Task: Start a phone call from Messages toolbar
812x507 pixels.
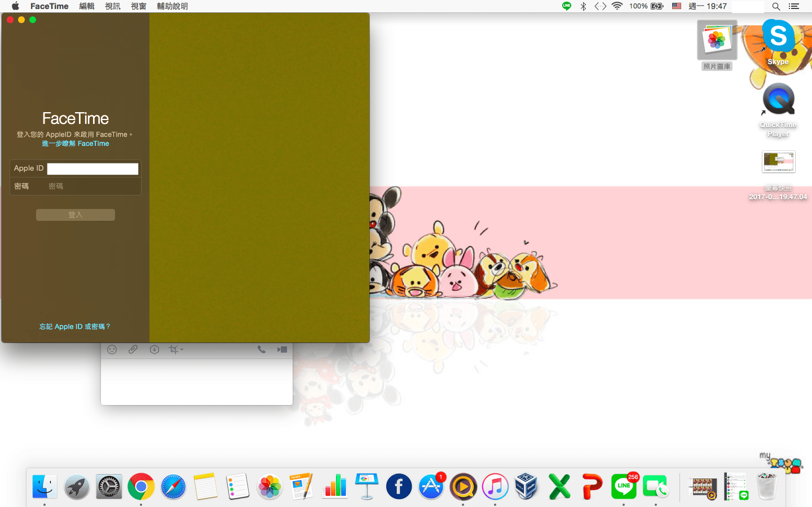Action: [x=262, y=349]
